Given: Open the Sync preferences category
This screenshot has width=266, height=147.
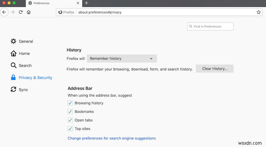Looking at the screenshot, I should 19,89.
